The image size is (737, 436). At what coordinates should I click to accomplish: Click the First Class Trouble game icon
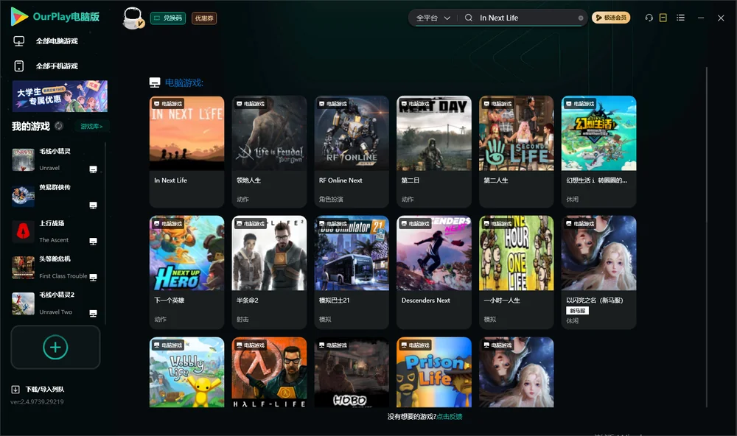point(23,268)
